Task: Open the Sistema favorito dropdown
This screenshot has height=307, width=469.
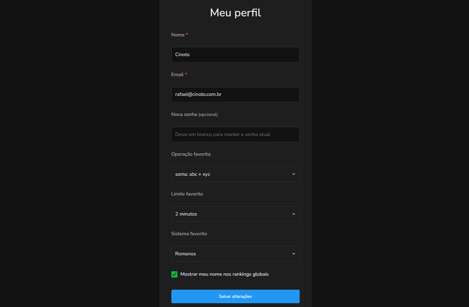Action: click(x=235, y=253)
